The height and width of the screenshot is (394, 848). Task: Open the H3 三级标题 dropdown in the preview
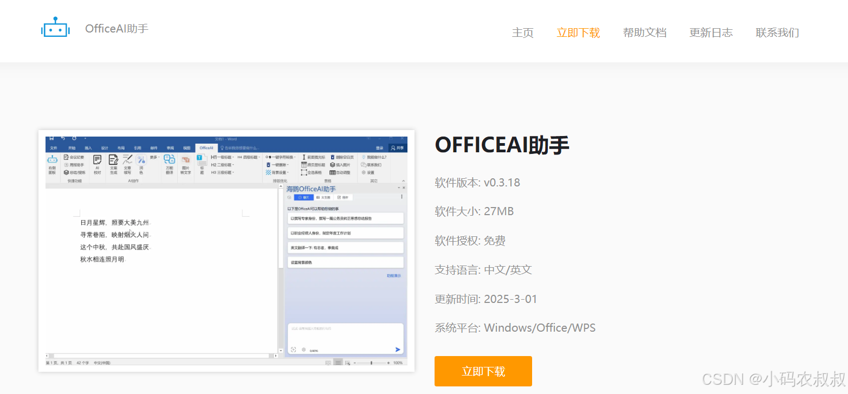pyautogui.click(x=222, y=172)
